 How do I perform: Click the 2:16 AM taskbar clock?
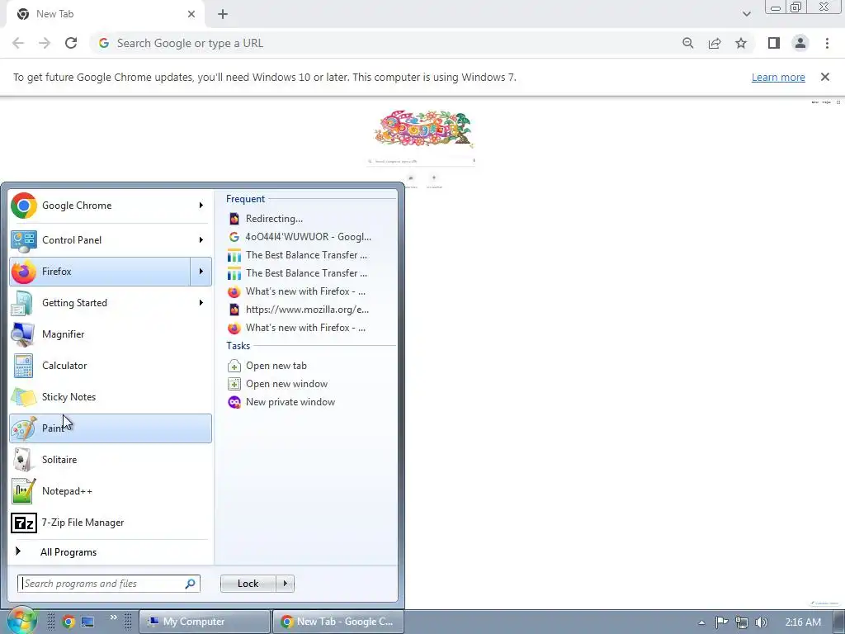pos(803,622)
